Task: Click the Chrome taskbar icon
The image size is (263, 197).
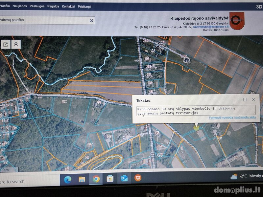Action: pos(96,179)
